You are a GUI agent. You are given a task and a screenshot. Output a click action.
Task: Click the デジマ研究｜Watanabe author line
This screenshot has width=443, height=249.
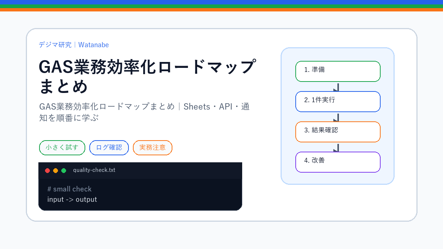pos(74,45)
